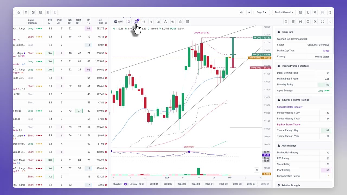Sort by the R/R AI column header
Screen dimensions: 347x195
point(50,21)
